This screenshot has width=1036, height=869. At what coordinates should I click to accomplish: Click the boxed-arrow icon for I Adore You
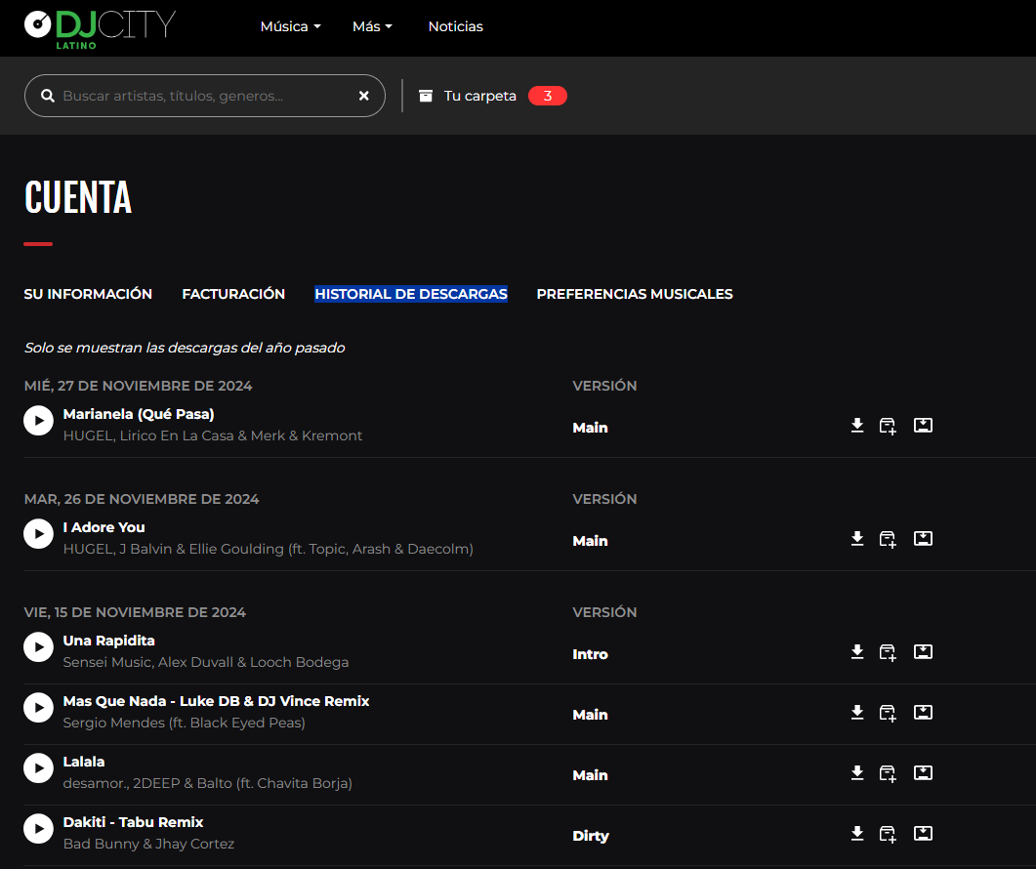923,538
